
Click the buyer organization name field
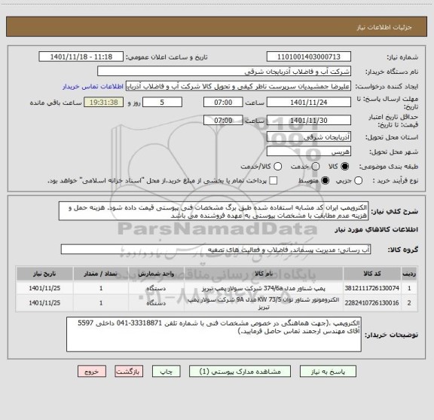224,72
